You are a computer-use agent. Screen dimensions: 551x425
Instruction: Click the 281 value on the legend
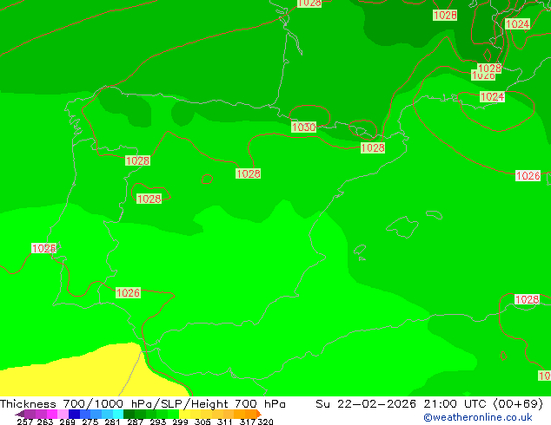click(112, 422)
